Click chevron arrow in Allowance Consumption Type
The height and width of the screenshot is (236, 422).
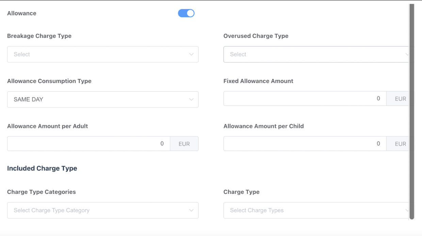coord(191,100)
